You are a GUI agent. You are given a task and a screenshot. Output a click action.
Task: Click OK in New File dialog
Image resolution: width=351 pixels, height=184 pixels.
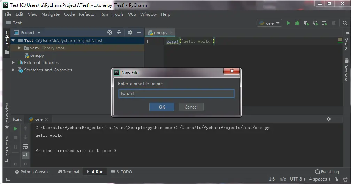162,107
